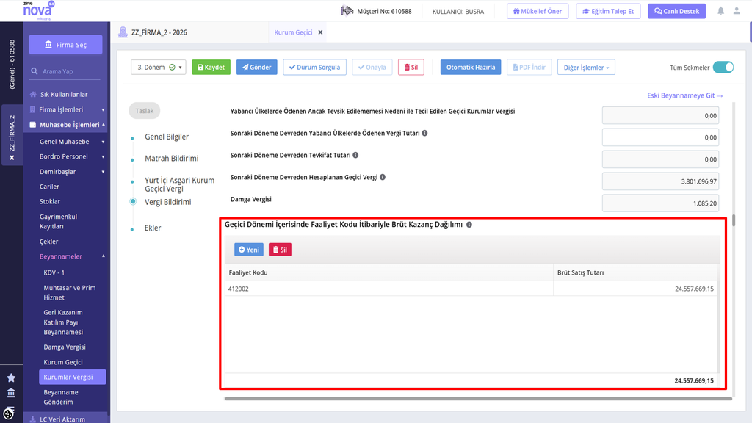The width and height of the screenshot is (752, 423).
Task: Toggle the Tüm Sekmeler switch
Action: coord(723,67)
